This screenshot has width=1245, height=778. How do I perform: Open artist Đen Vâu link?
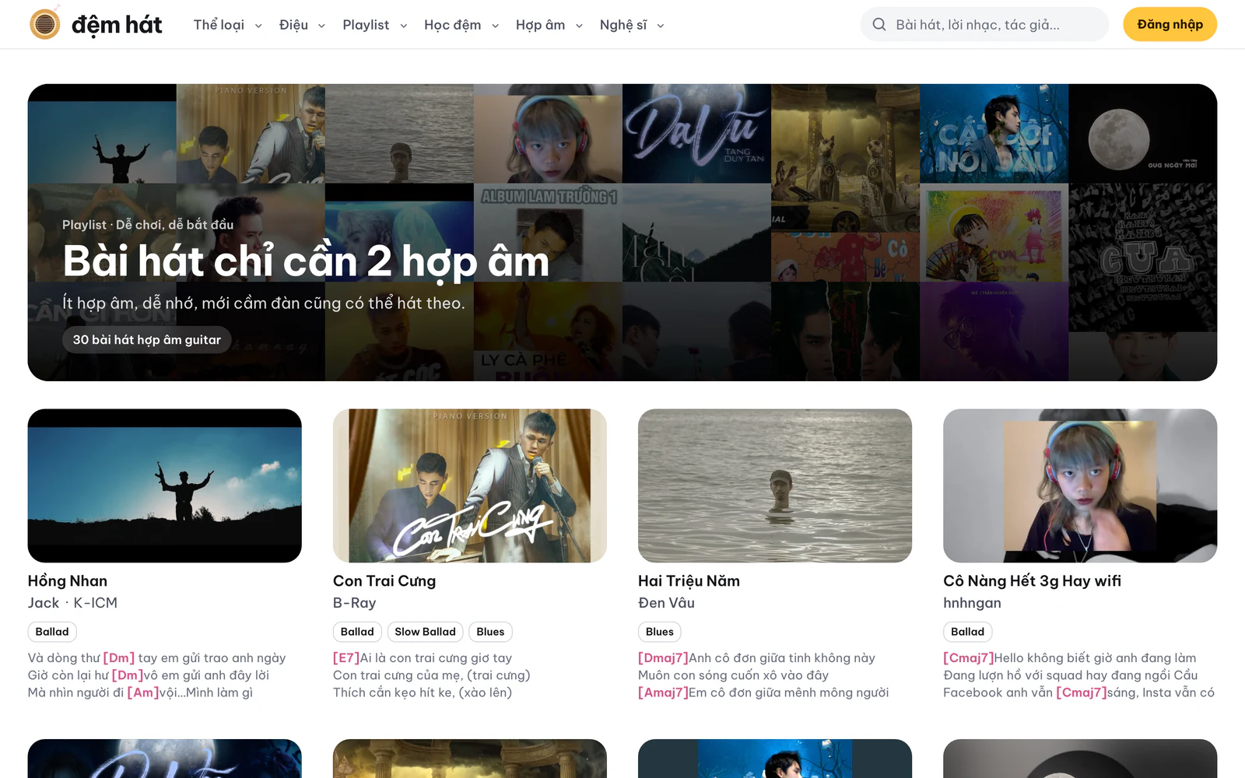(x=666, y=603)
